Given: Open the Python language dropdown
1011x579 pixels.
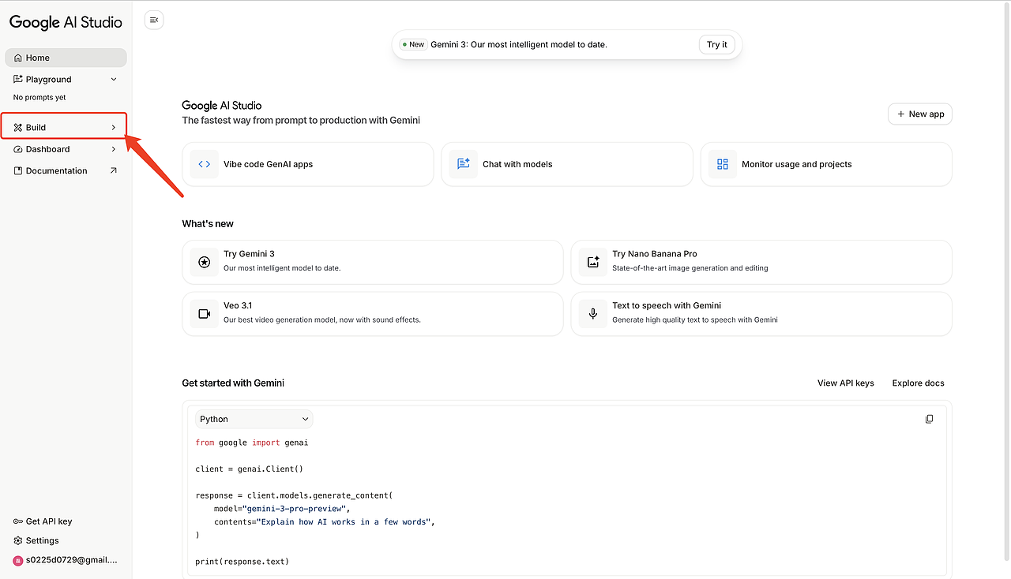Looking at the screenshot, I should tap(254, 419).
